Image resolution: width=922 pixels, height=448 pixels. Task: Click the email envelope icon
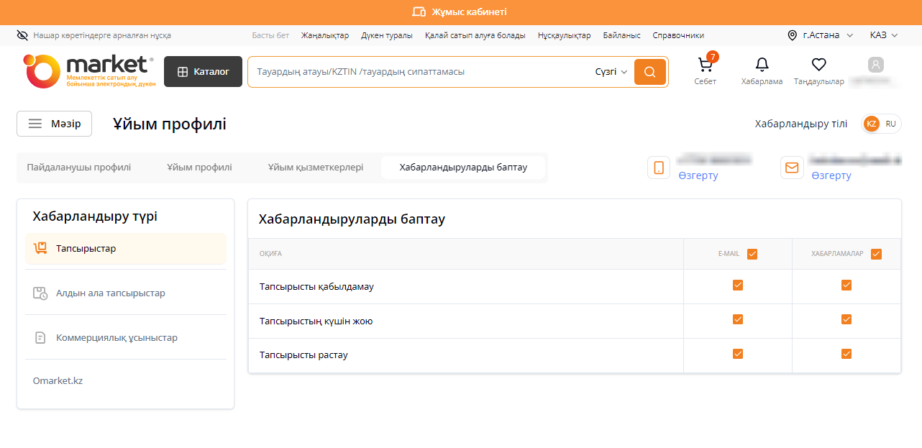click(792, 168)
